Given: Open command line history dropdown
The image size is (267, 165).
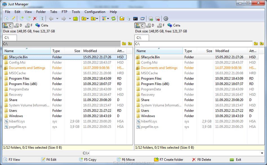Looking at the screenshot, I should pos(262,153).
